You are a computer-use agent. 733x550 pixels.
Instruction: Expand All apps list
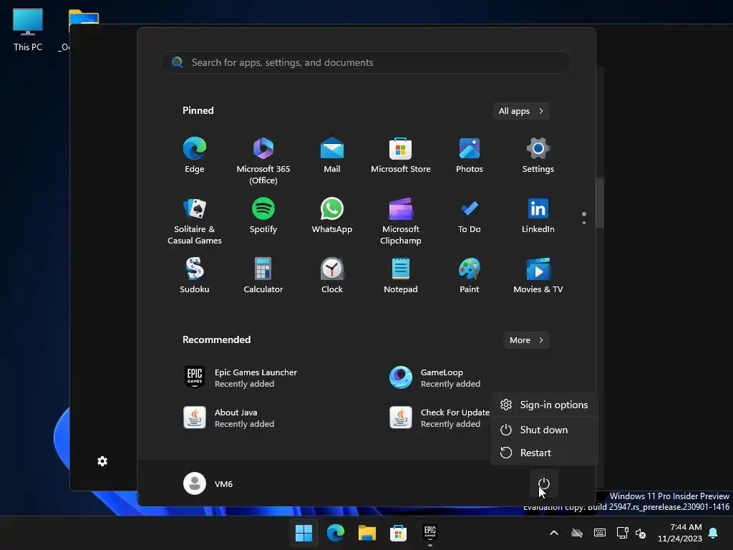tap(521, 111)
